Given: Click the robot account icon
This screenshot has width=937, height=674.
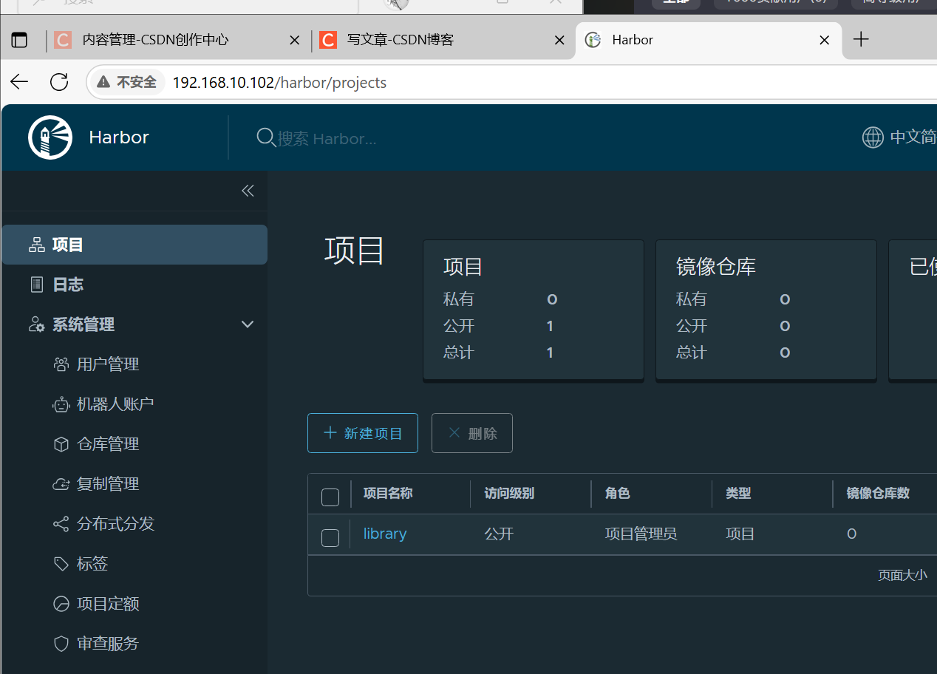Looking at the screenshot, I should pos(61,404).
